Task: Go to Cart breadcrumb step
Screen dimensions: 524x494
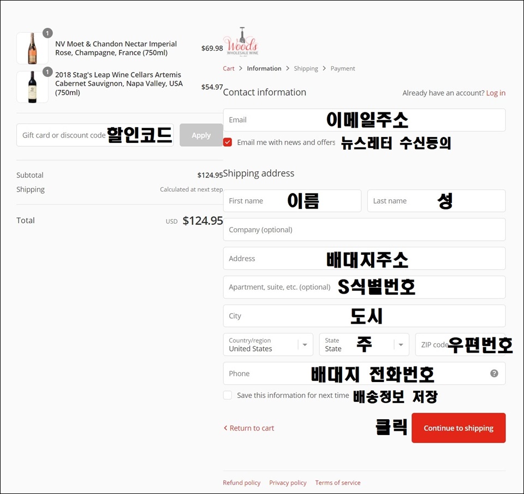Action: 229,69
